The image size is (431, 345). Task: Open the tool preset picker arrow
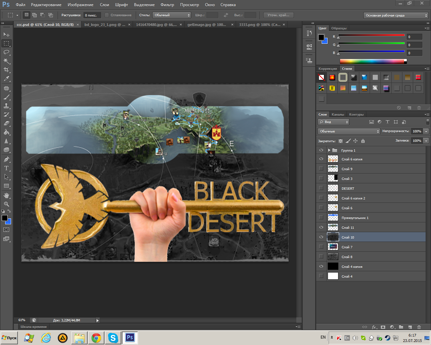[17, 15]
